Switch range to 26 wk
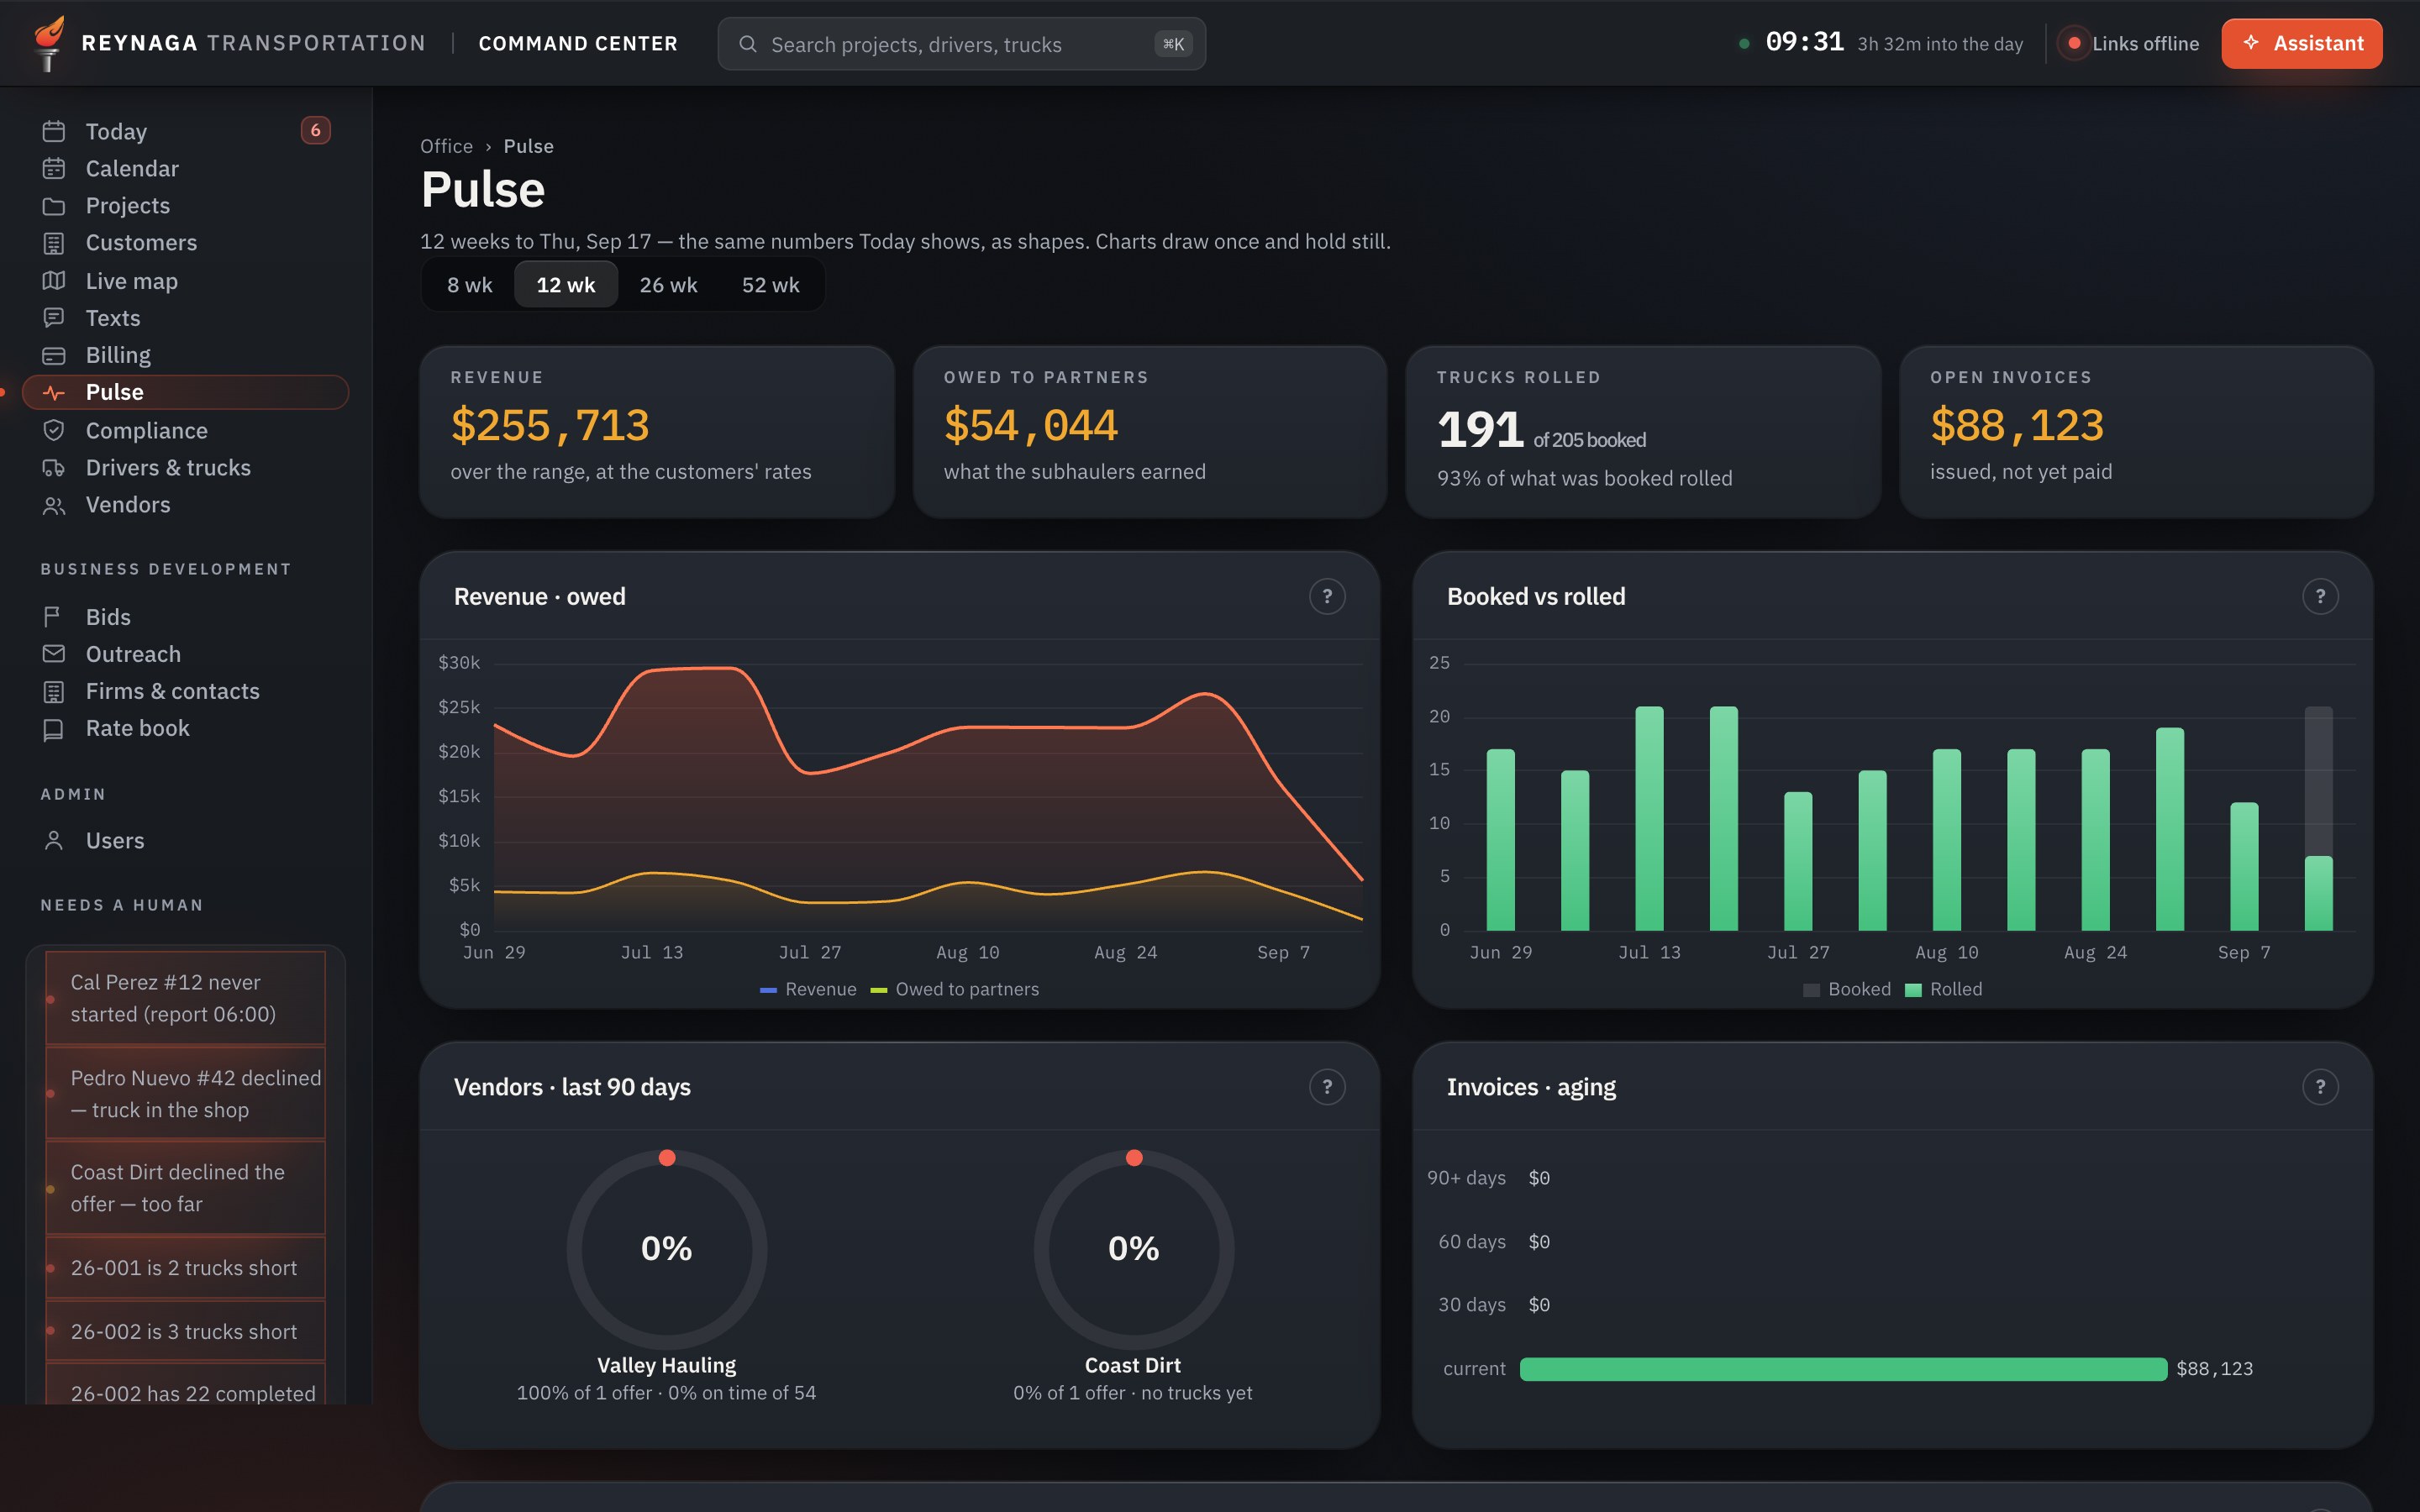Image resolution: width=2420 pixels, height=1512 pixels. click(x=669, y=285)
